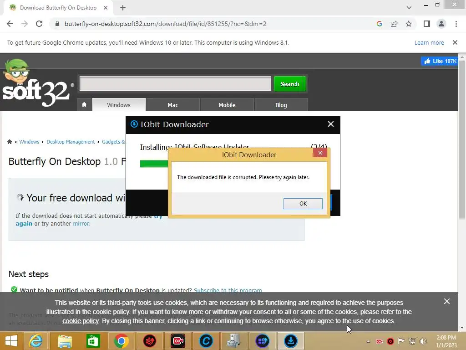Launch Internet Explorer from the taskbar

click(35, 341)
